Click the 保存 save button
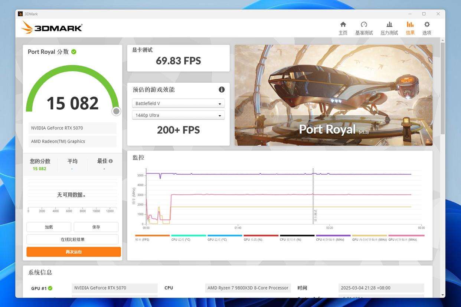This screenshot has height=307, width=461. click(96, 227)
